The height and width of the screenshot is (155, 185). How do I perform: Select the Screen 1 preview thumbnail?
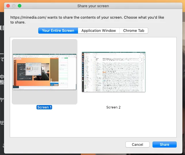pos(44,72)
